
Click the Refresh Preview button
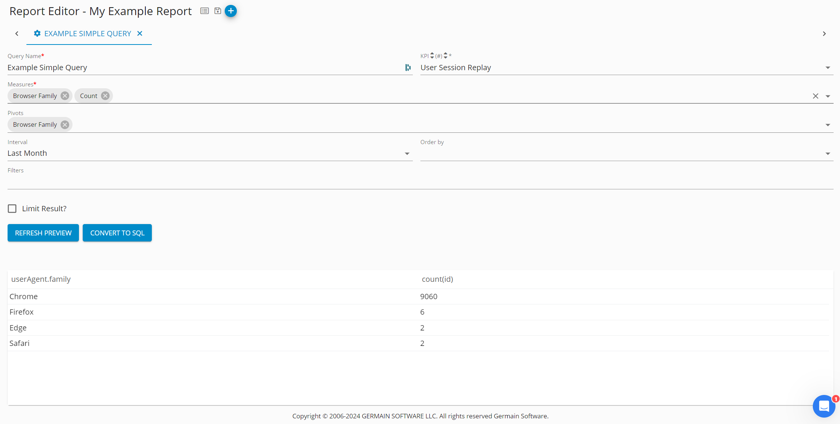pos(43,233)
